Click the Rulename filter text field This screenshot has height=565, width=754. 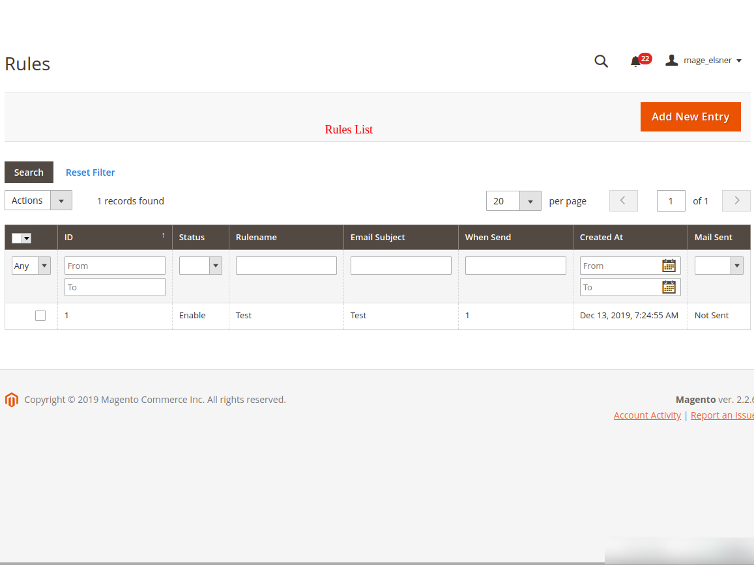(x=286, y=266)
